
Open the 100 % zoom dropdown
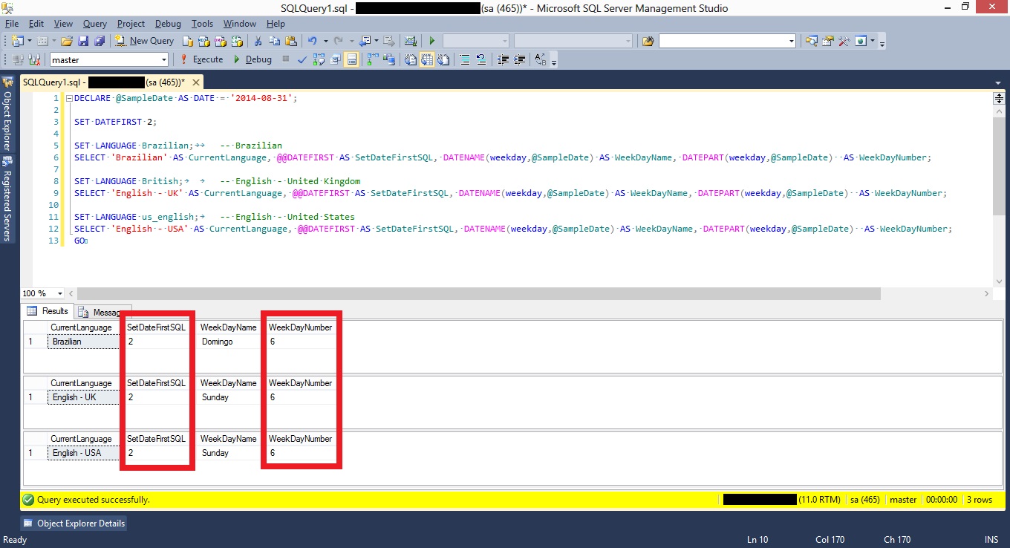(x=60, y=293)
